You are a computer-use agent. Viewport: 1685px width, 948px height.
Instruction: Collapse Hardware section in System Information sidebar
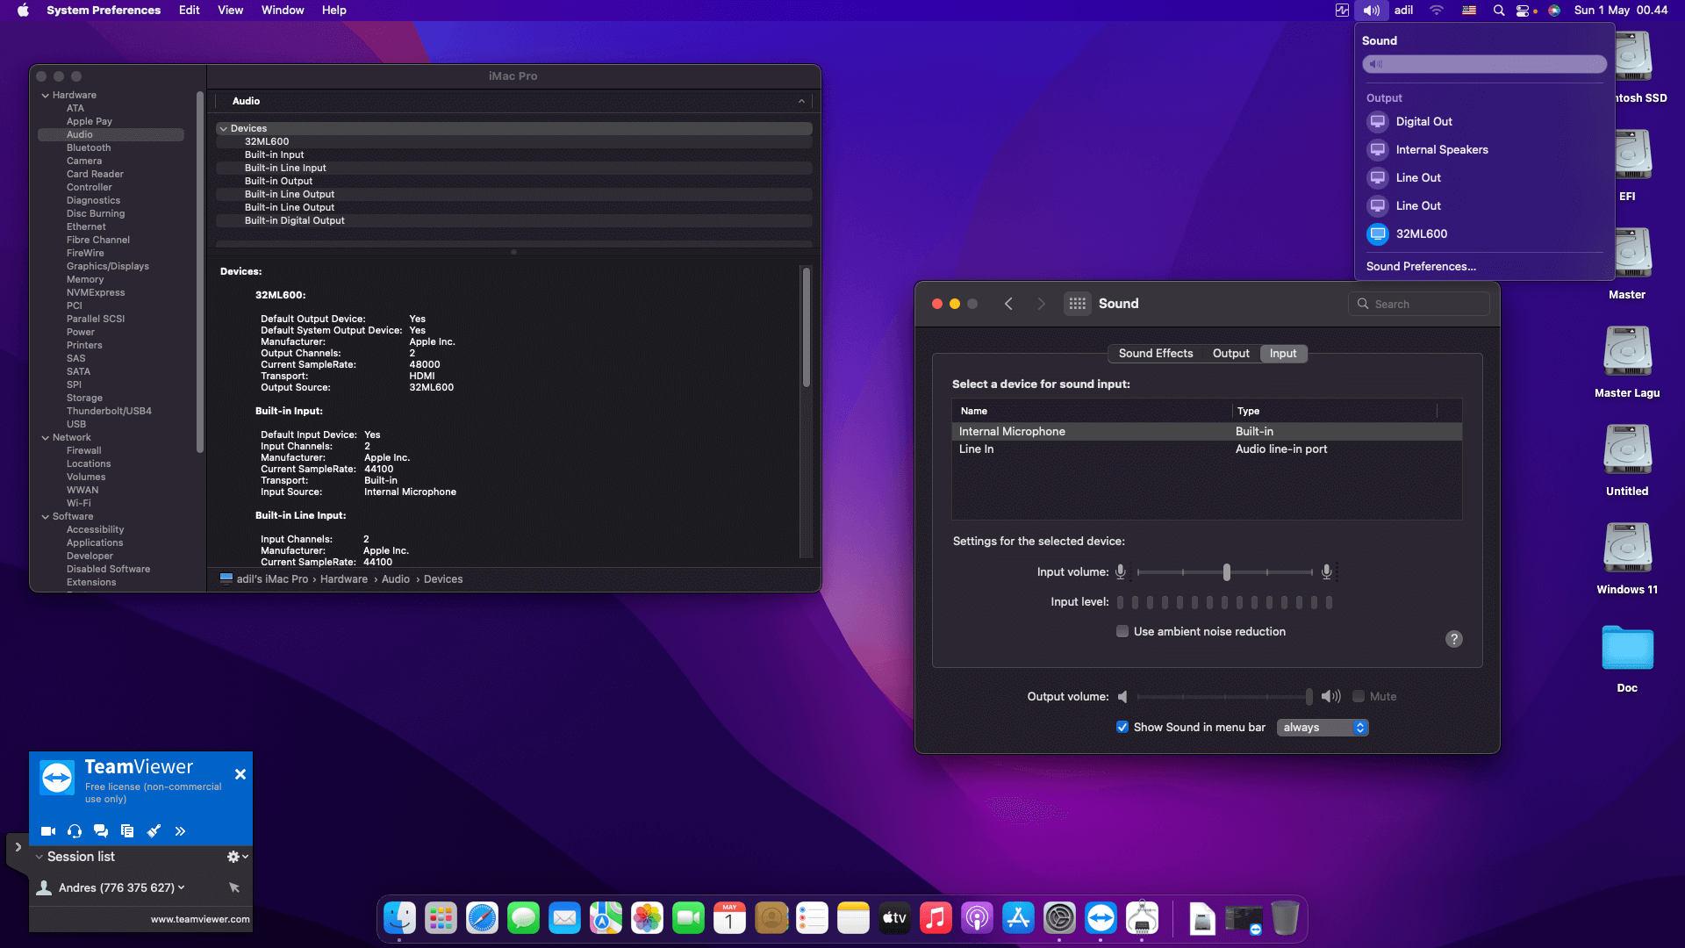point(45,95)
